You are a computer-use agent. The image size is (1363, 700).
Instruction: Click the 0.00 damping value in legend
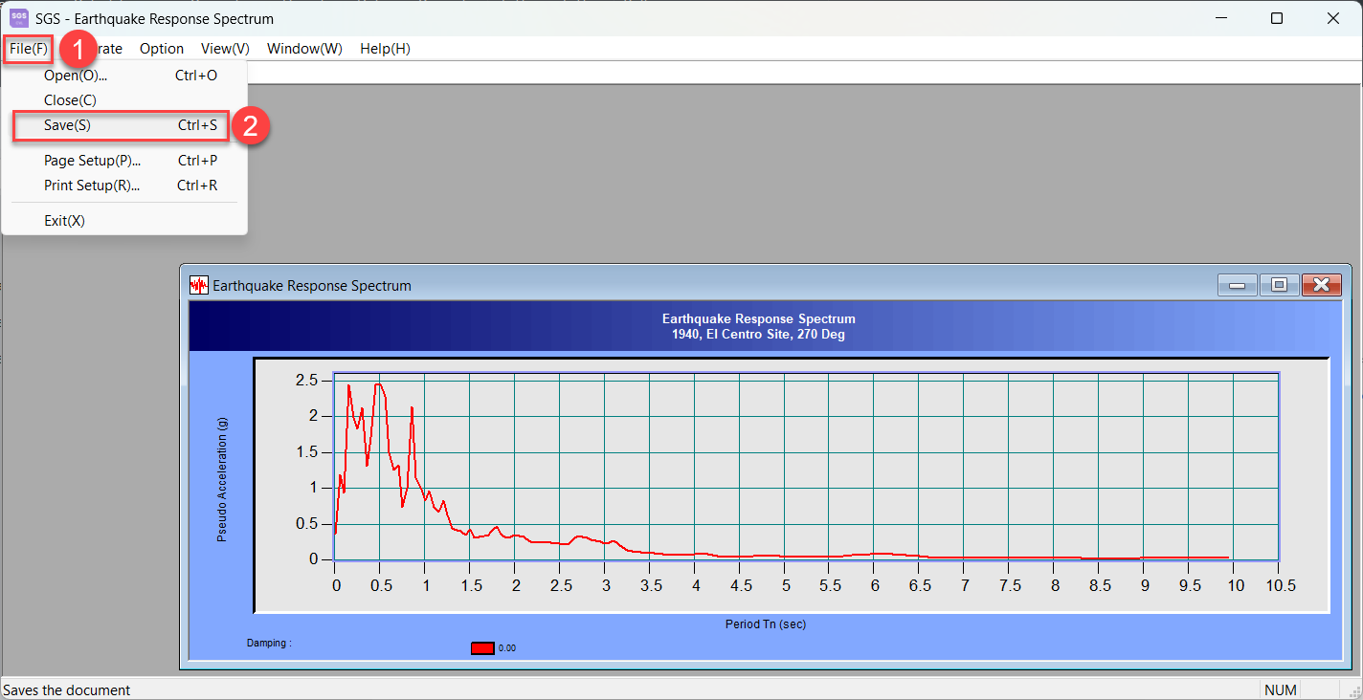[x=507, y=648]
